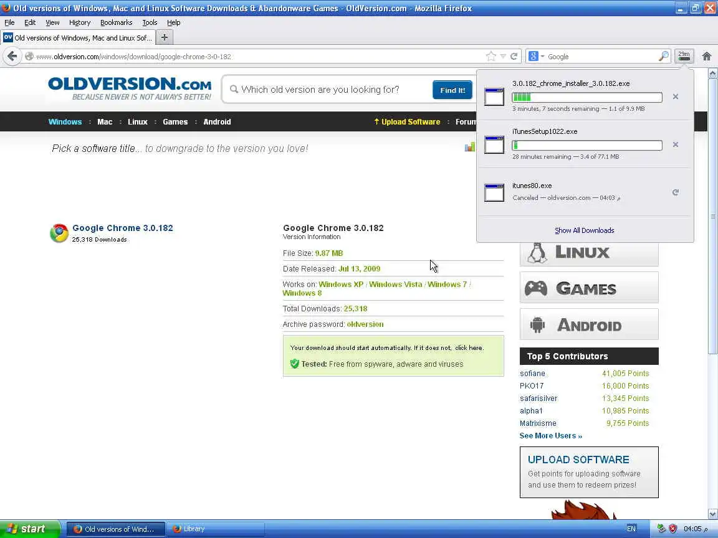Open the Android category banner
718x538 pixels.
[x=589, y=324]
